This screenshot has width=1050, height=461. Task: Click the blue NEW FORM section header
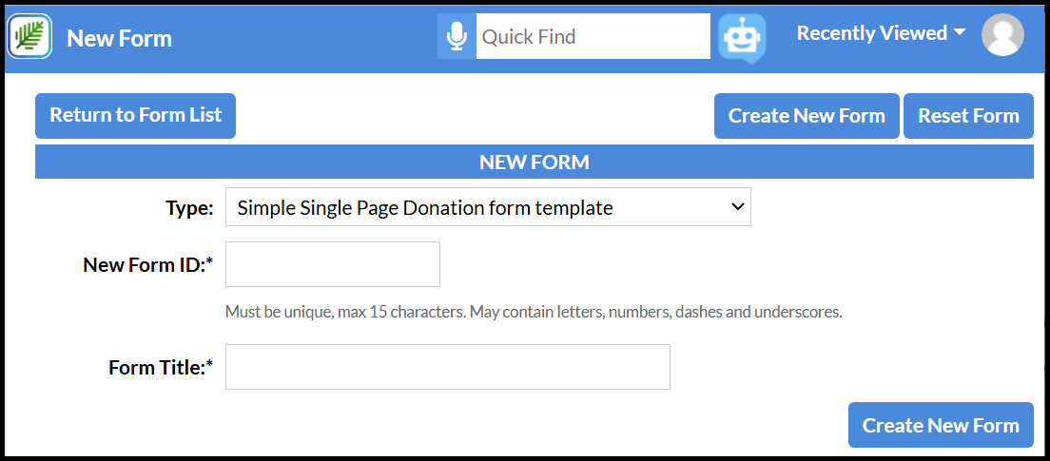(x=535, y=162)
